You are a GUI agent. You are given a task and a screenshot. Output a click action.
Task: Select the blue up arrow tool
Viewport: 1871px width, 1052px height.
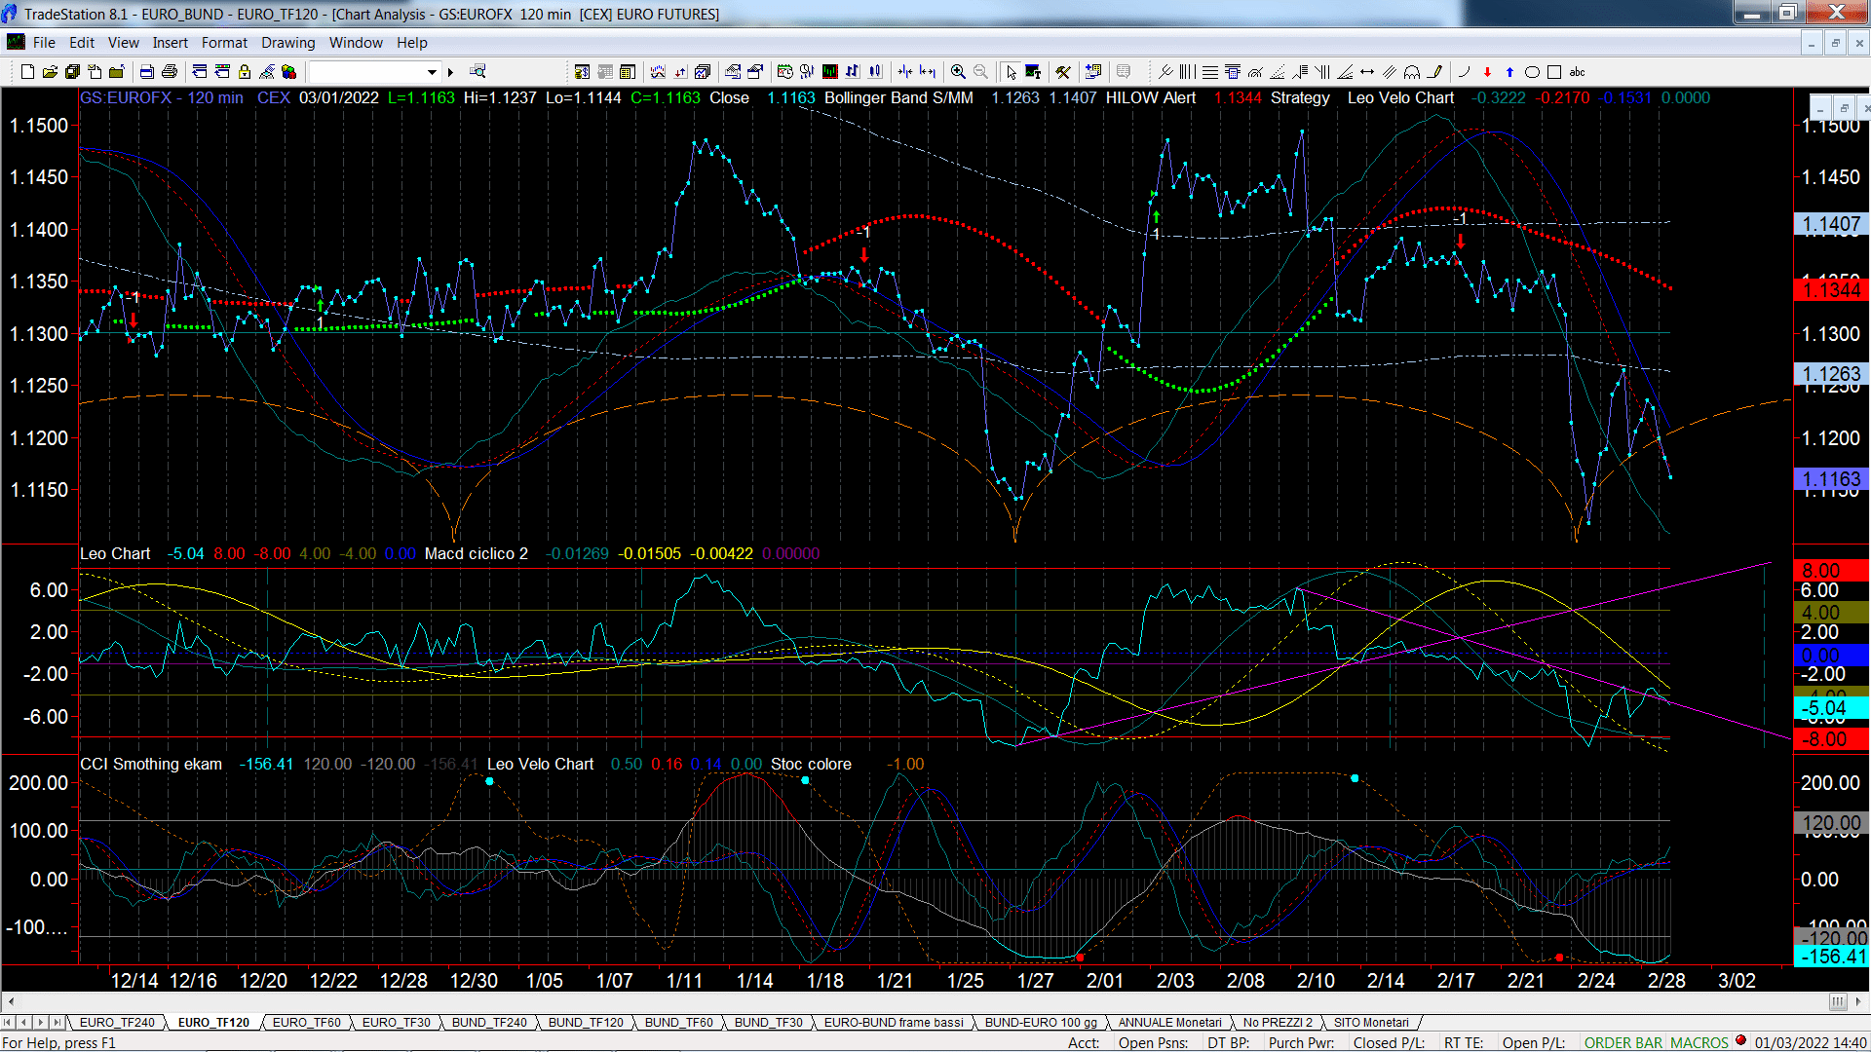pos(1509,72)
